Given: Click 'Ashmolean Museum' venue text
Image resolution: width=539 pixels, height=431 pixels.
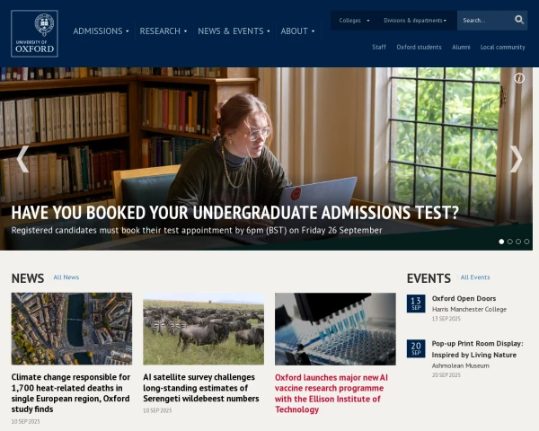Looking at the screenshot, I should click(x=460, y=365).
